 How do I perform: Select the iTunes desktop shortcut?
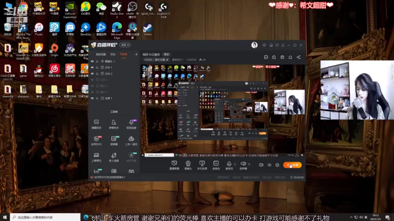[39, 29]
